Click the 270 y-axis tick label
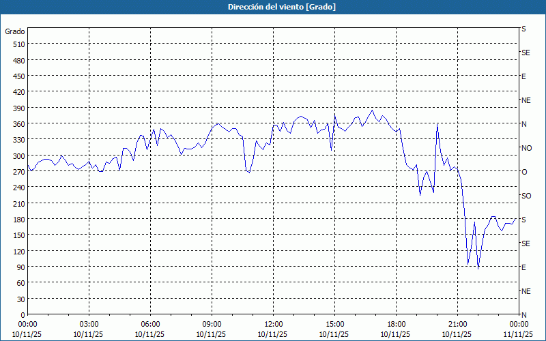The image size is (546, 341). (x=18, y=172)
